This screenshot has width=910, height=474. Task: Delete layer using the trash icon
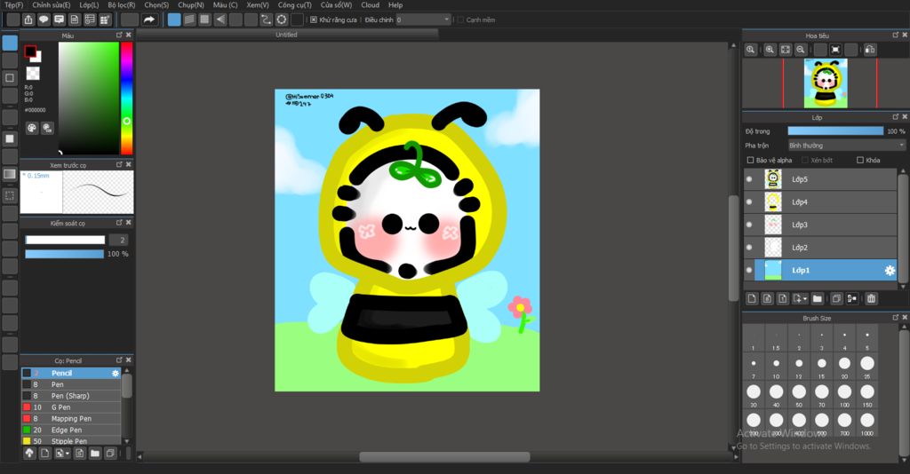tap(871, 298)
